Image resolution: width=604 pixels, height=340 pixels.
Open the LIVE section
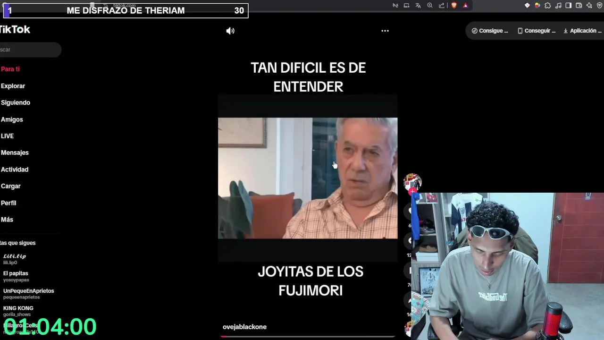click(x=7, y=136)
